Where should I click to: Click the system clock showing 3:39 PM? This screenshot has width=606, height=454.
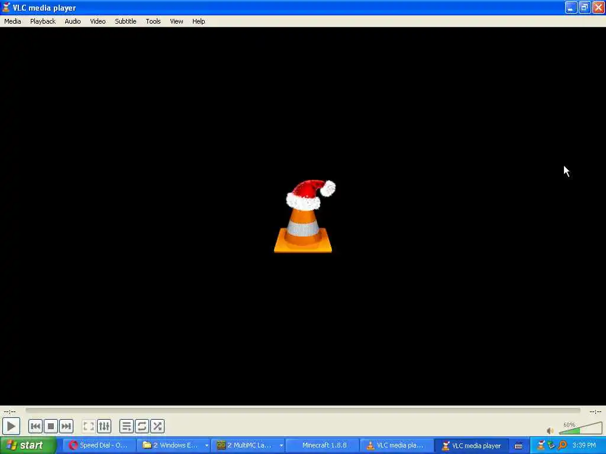584,445
